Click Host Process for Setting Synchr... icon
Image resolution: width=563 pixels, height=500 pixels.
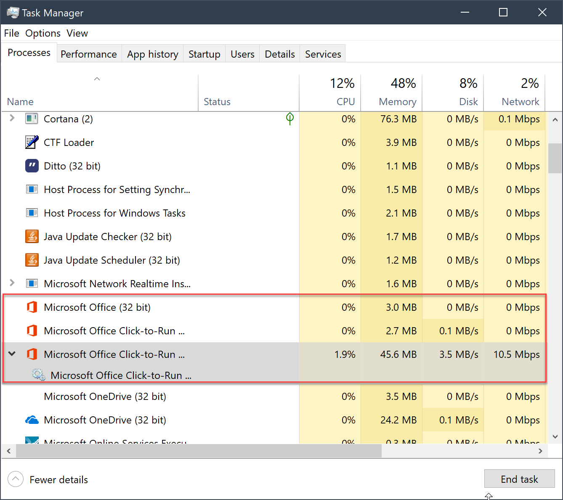32,189
